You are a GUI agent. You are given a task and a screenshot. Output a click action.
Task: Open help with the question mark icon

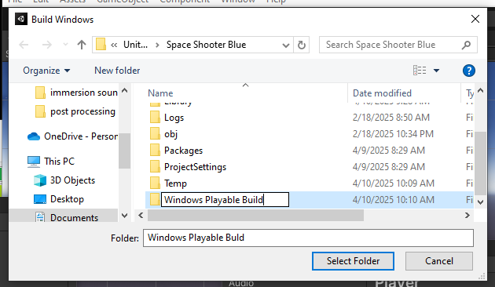[x=469, y=71]
